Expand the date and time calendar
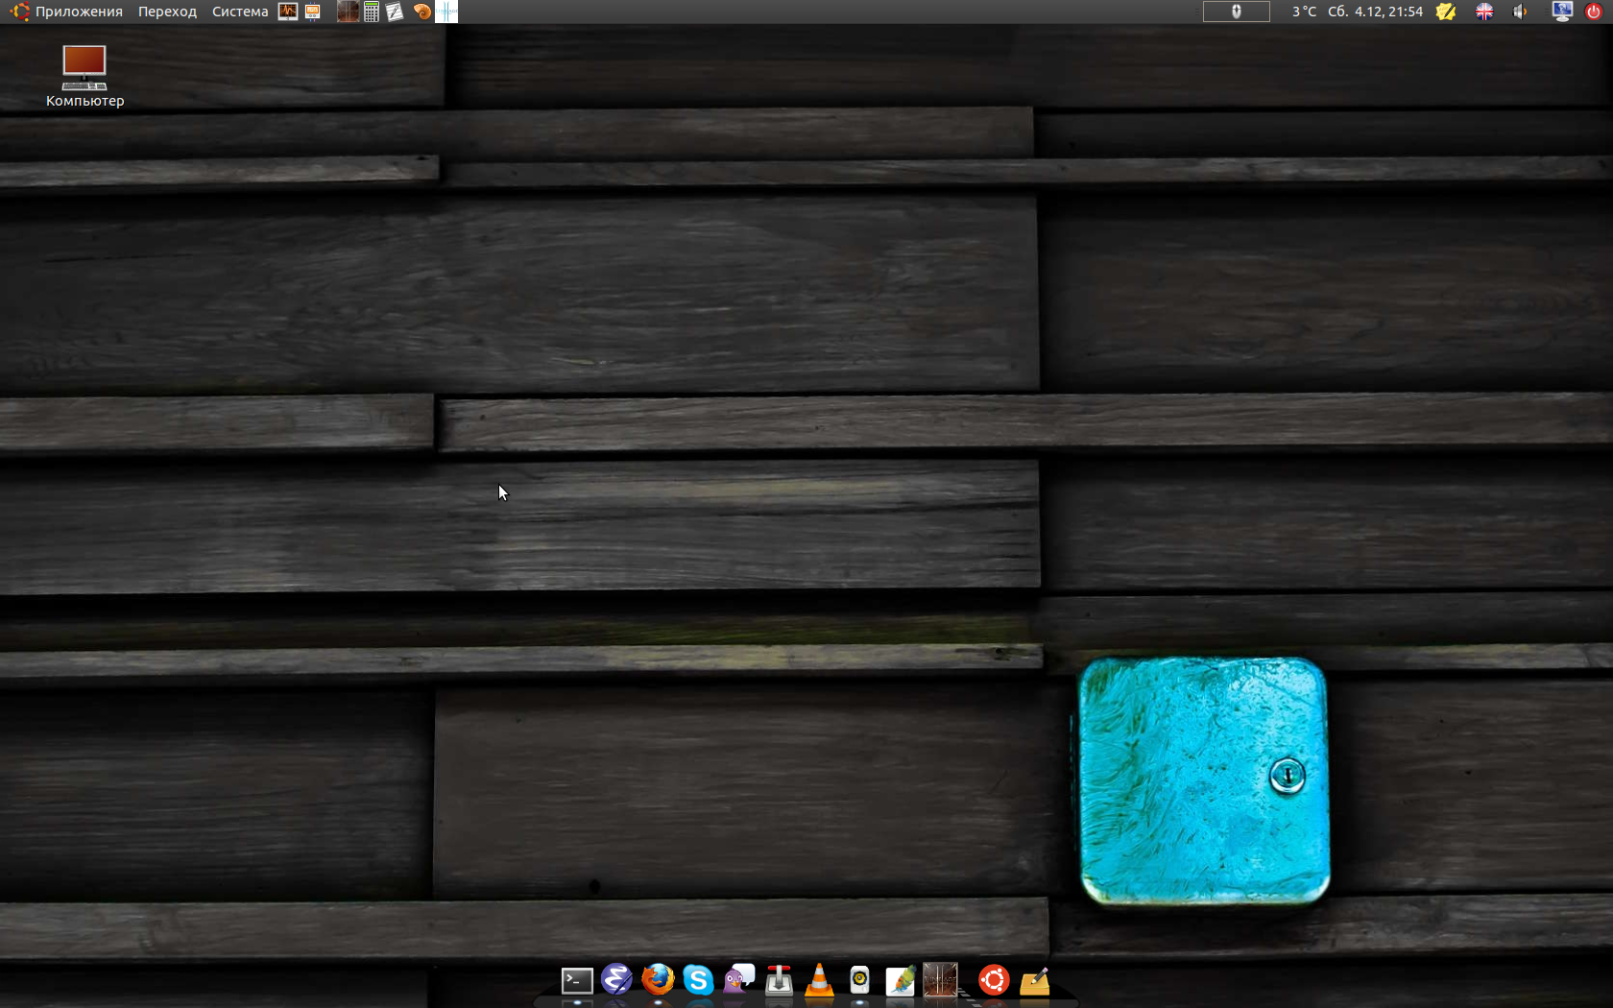The width and height of the screenshot is (1613, 1008). [1375, 12]
